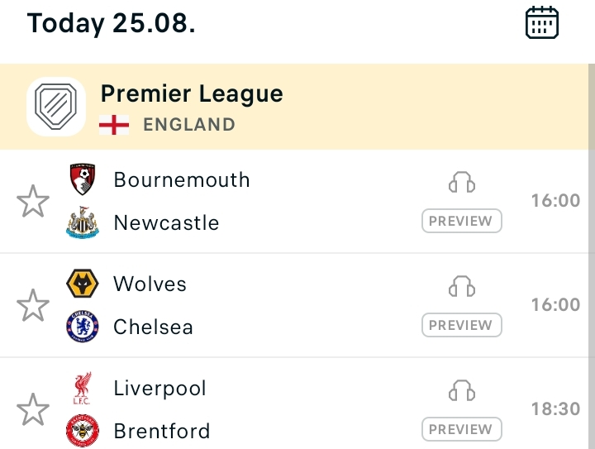Click the vertical scrollbar on right edge
The width and height of the screenshot is (595, 449).
(x=592, y=256)
